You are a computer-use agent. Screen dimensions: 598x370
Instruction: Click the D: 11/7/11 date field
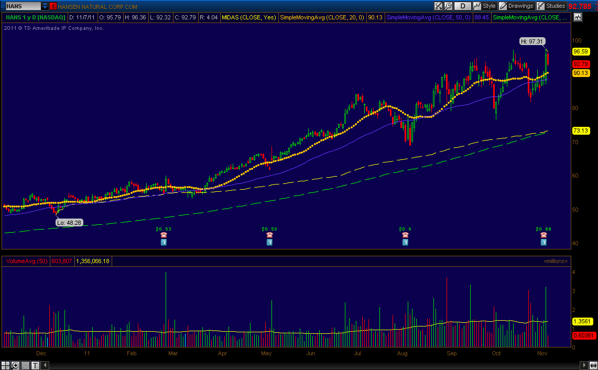tap(82, 17)
